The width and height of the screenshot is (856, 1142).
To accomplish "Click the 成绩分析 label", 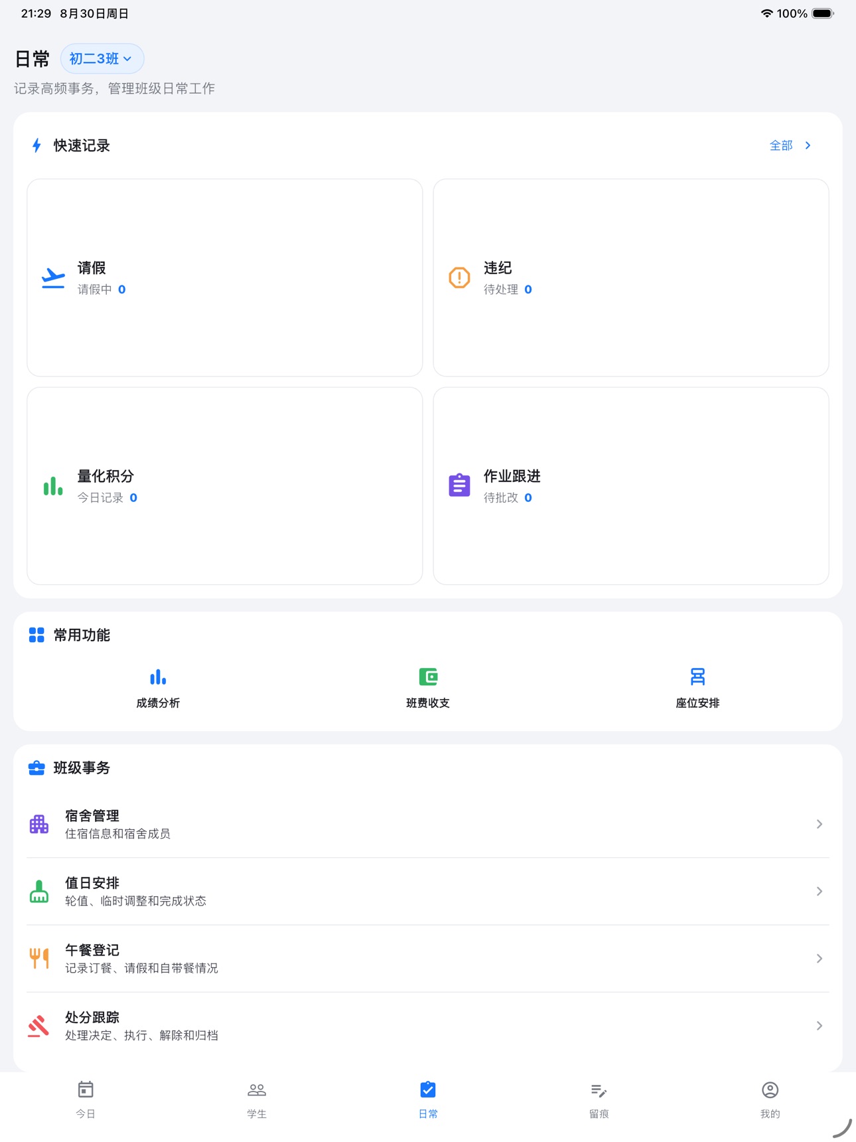I will click(158, 703).
